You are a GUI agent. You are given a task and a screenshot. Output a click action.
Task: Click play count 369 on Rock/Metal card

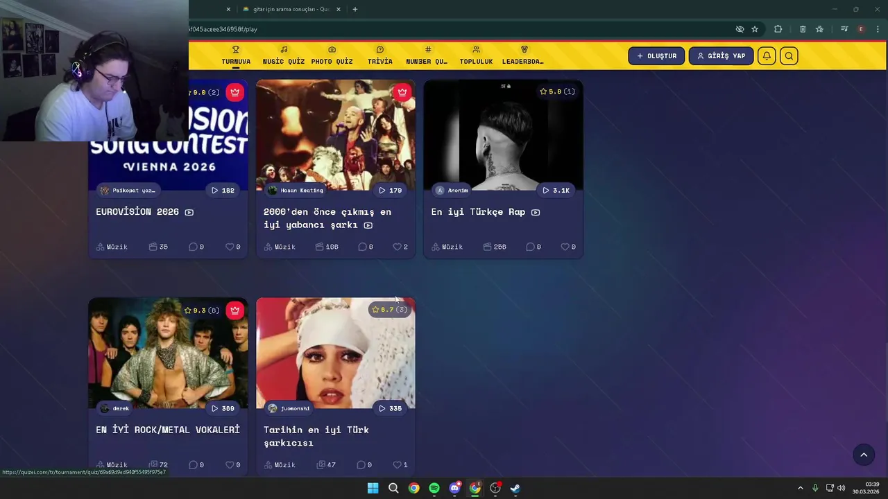(x=223, y=408)
